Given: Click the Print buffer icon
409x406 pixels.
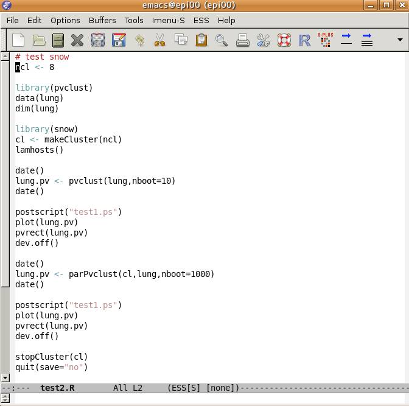Looking at the screenshot, I should tap(243, 41).
